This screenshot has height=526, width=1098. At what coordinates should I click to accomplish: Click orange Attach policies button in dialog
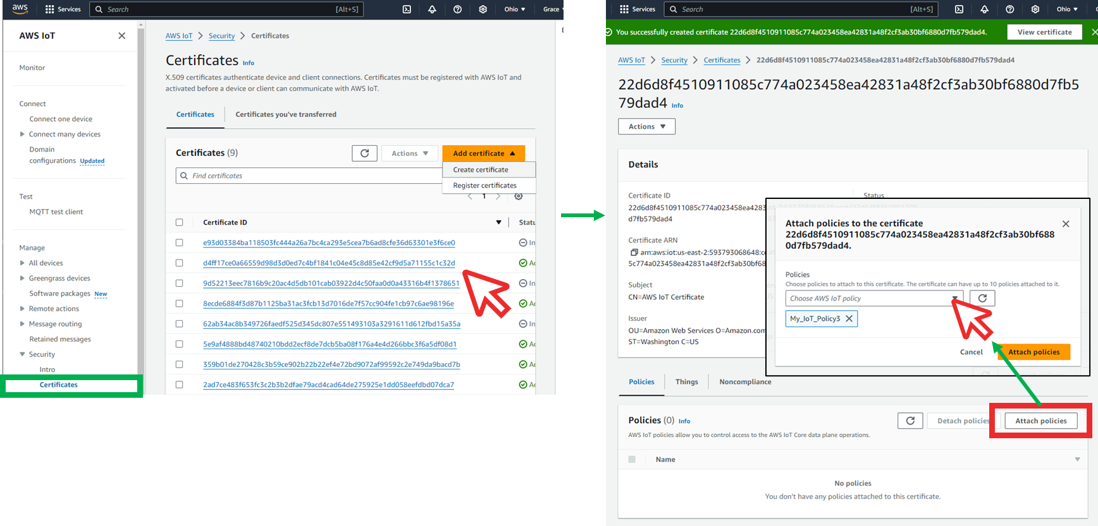(1033, 352)
